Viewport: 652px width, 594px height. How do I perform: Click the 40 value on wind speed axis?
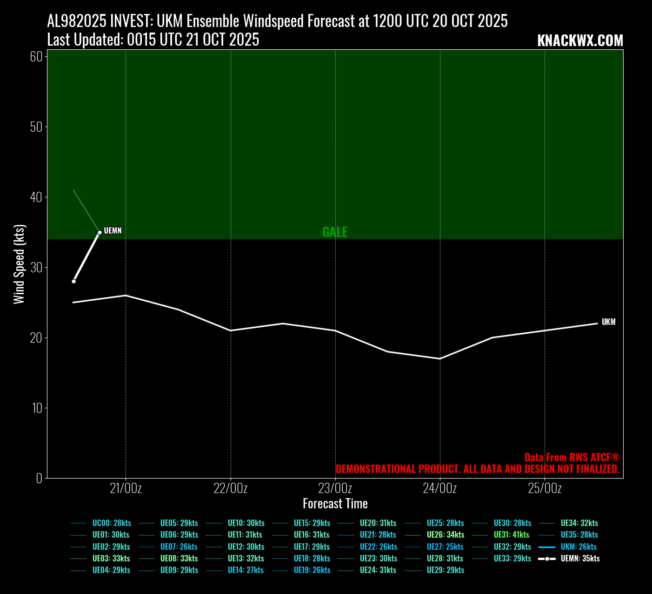point(36,197)
